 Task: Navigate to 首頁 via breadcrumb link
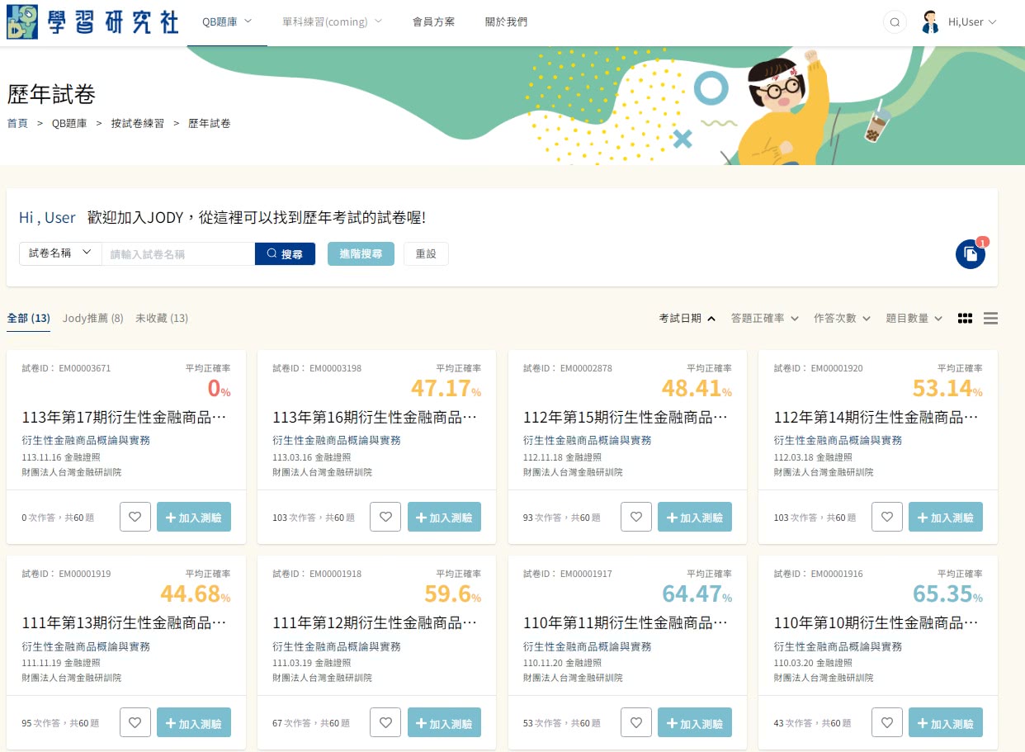(17, 122)
